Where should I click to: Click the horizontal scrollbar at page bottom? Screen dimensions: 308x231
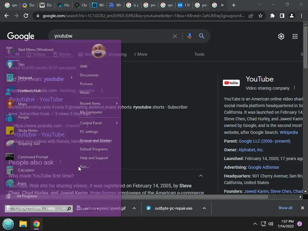tap(136, 197)
